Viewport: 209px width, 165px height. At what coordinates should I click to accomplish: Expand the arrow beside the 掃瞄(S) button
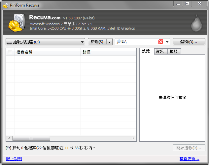point(109,42)
